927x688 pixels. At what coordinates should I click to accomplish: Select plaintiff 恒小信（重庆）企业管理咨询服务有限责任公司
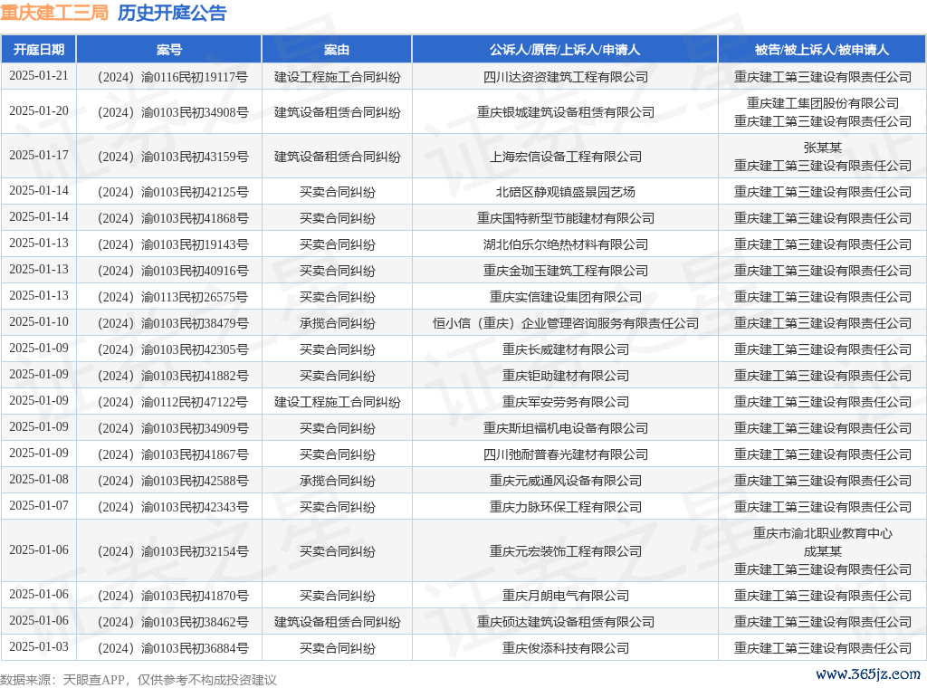point(565,323)
